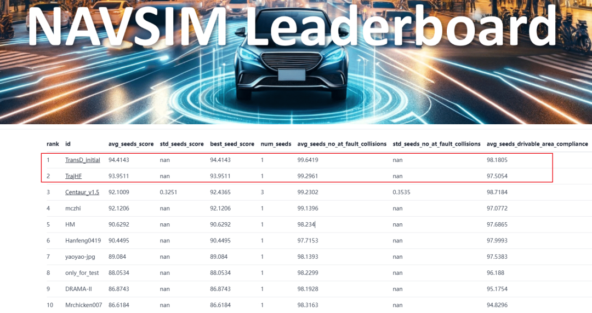Click avg_seeds_score 88.0534 for only_for_test
This screenshot has height=313, width=592.
pyautogui.click(x=118, y=273)
